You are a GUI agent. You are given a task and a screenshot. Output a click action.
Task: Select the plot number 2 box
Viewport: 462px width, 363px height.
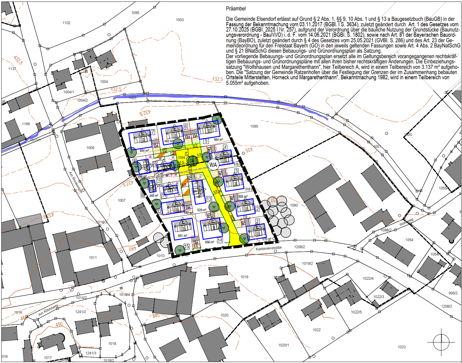click(257, 209)
